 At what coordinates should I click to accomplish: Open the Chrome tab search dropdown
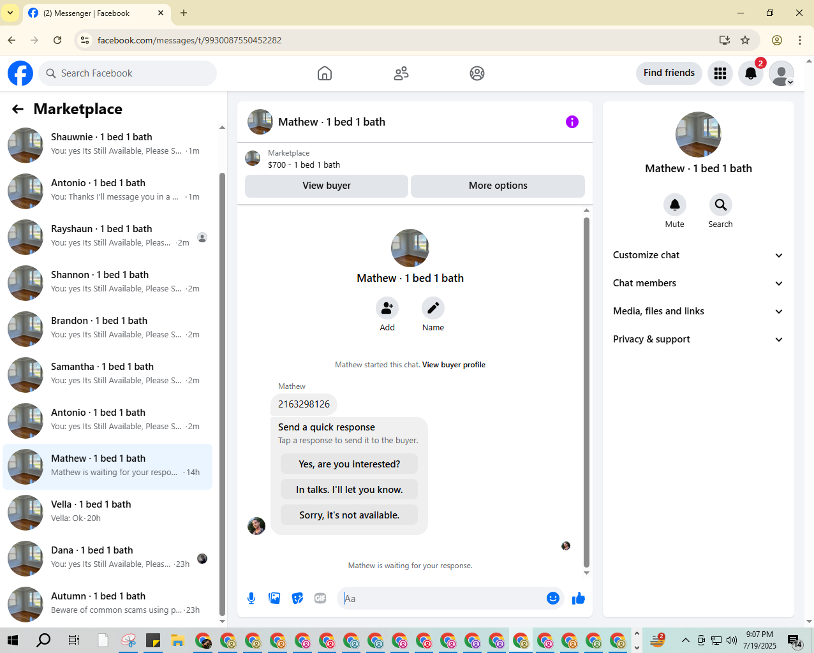[x=10, y=13]
